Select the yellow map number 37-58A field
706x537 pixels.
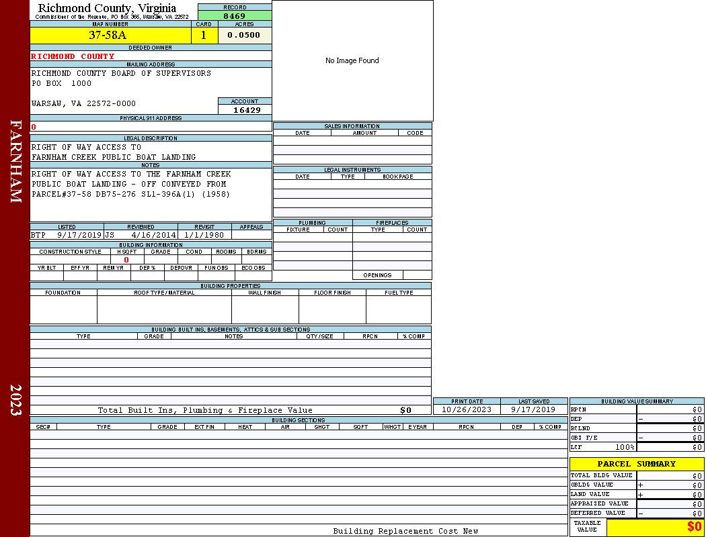[108, 36]
